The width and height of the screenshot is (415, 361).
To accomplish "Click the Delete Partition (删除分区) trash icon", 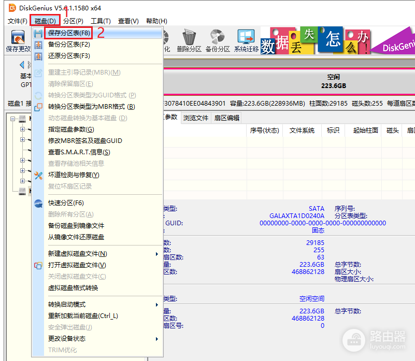I will (189, 40).
